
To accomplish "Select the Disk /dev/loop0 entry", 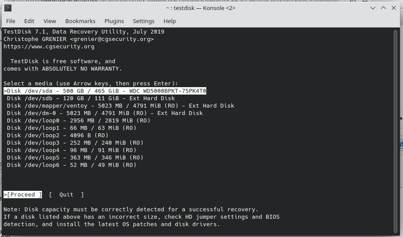I will (78, 121).
